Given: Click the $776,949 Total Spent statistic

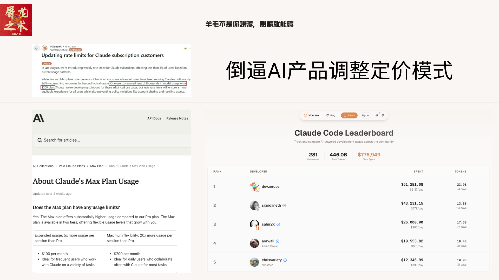Looking at the screenshot, I should pyautogui.click(x=369, y=156).
